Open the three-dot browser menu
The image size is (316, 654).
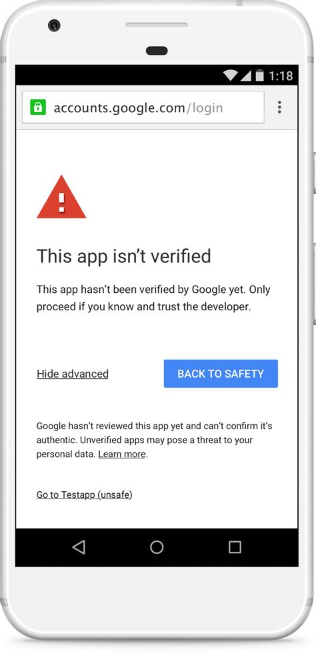coord(279,107)
